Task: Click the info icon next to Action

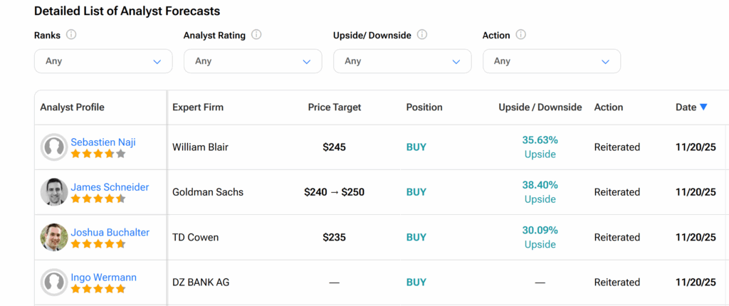Action: click(x=520, y=35)
